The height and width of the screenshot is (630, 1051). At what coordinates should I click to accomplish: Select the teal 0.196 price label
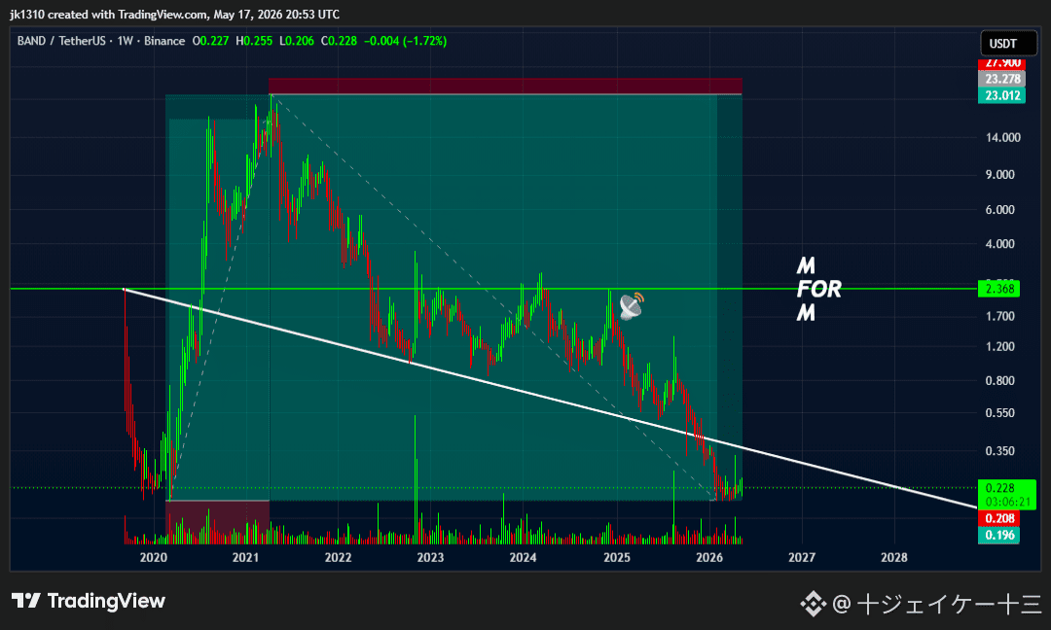coord(998,535)
